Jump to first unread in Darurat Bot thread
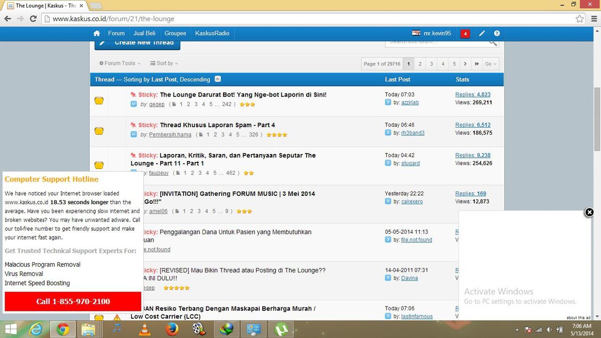This screenshot has height=338, width=601. (134, 104)
